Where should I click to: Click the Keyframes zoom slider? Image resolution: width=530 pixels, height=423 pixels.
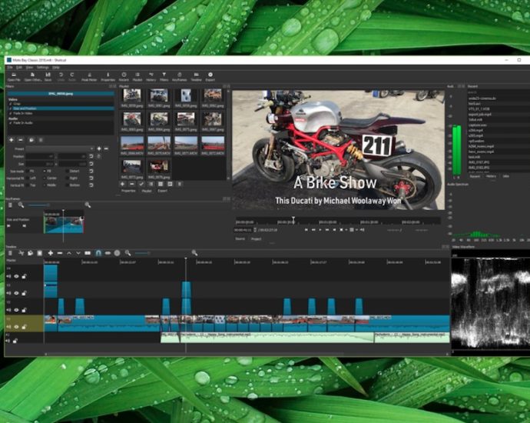pos(38,205)
